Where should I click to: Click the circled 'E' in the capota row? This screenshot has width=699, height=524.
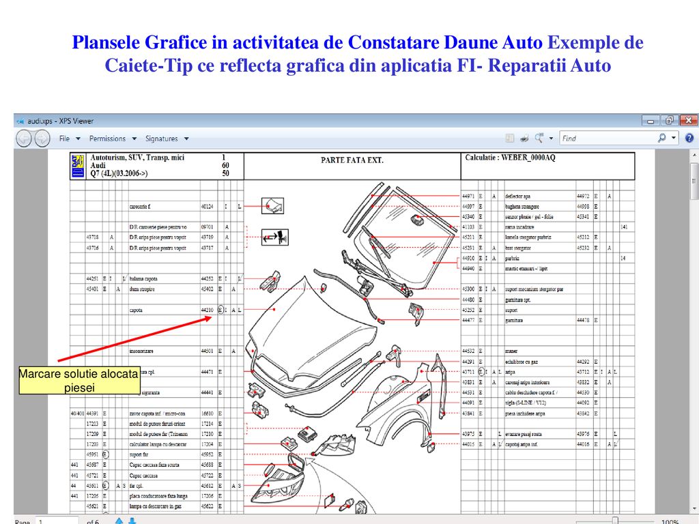tap(220, 310)
